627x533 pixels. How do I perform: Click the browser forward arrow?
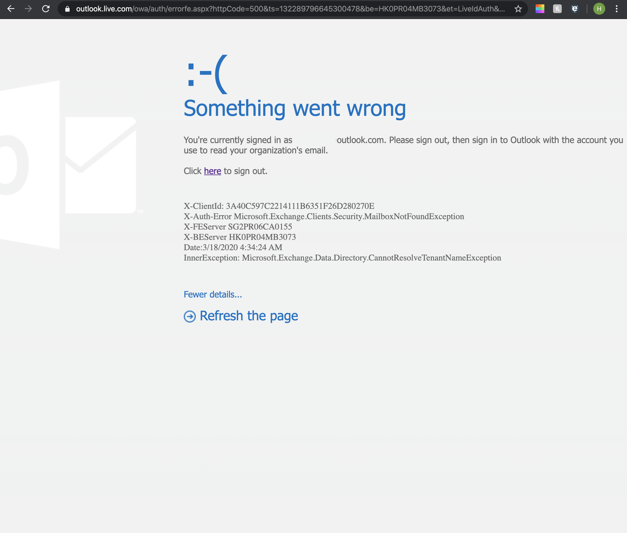point(28,9)
